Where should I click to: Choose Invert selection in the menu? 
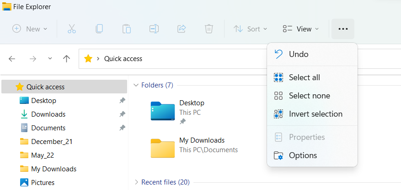pyautogui.click(x=315, y=114)
